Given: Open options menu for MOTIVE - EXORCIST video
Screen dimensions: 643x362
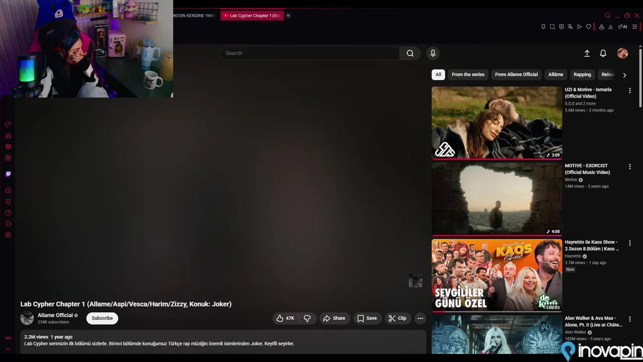Looking at the screenshot, I should [629, 166].
